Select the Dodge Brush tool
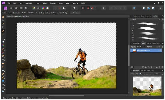 point(3,60)
